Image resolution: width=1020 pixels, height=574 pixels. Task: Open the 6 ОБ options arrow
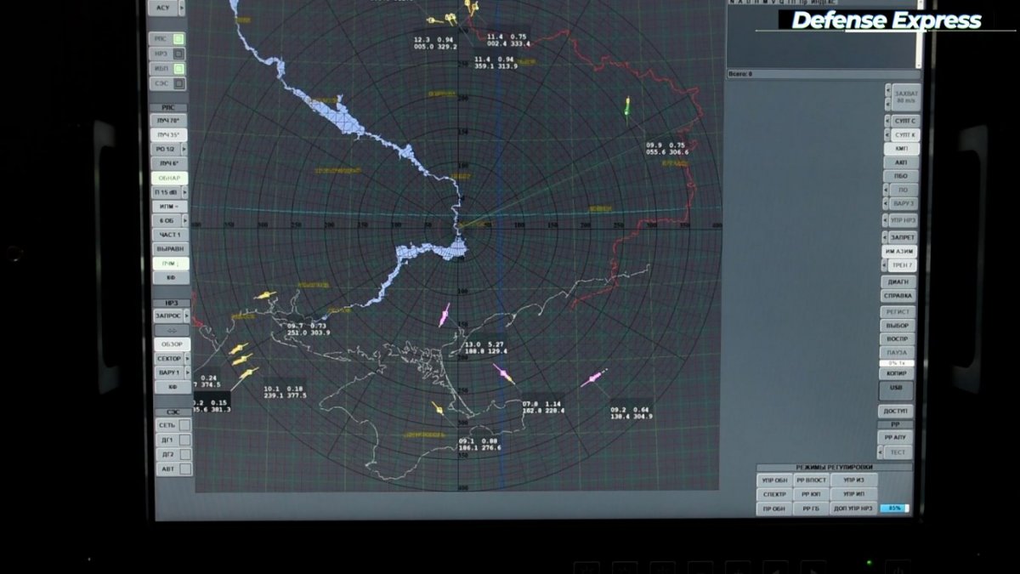(x=184, y=220)
